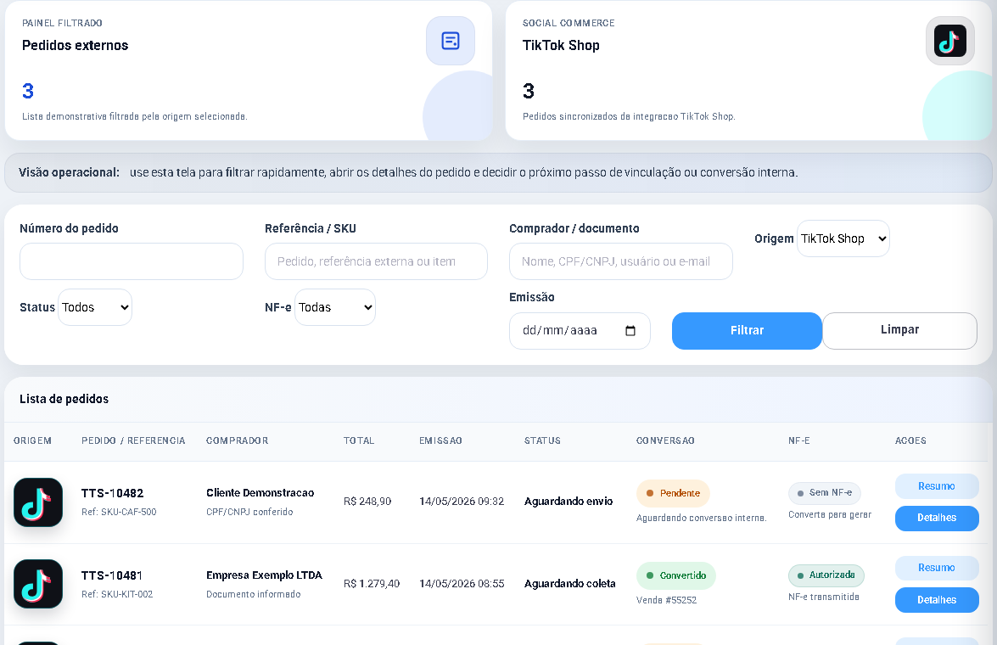997x645 pixels.
Task: Click the TOTAL column header
Action: [359, 440]
